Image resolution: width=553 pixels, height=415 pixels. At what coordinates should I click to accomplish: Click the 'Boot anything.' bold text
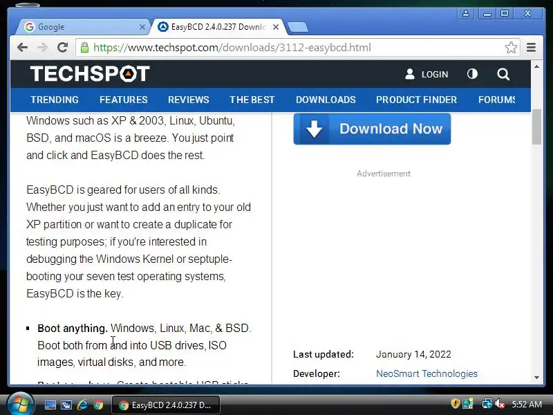click(73, 328)
